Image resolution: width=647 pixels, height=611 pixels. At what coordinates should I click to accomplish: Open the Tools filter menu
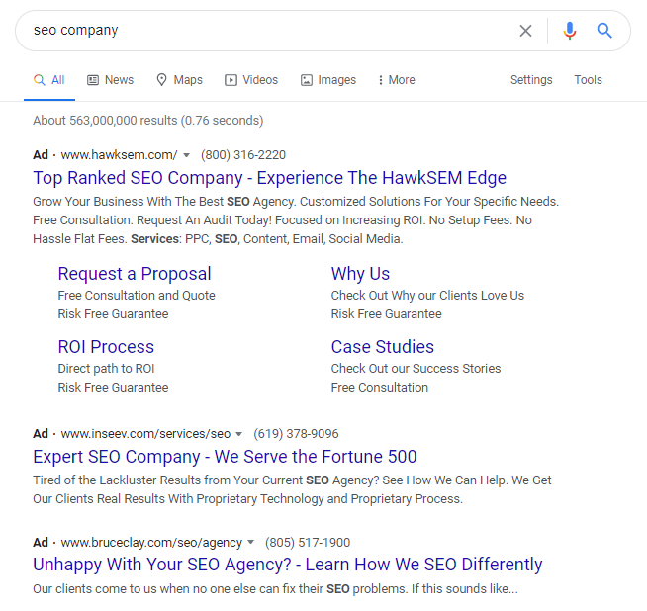(588, 80)
